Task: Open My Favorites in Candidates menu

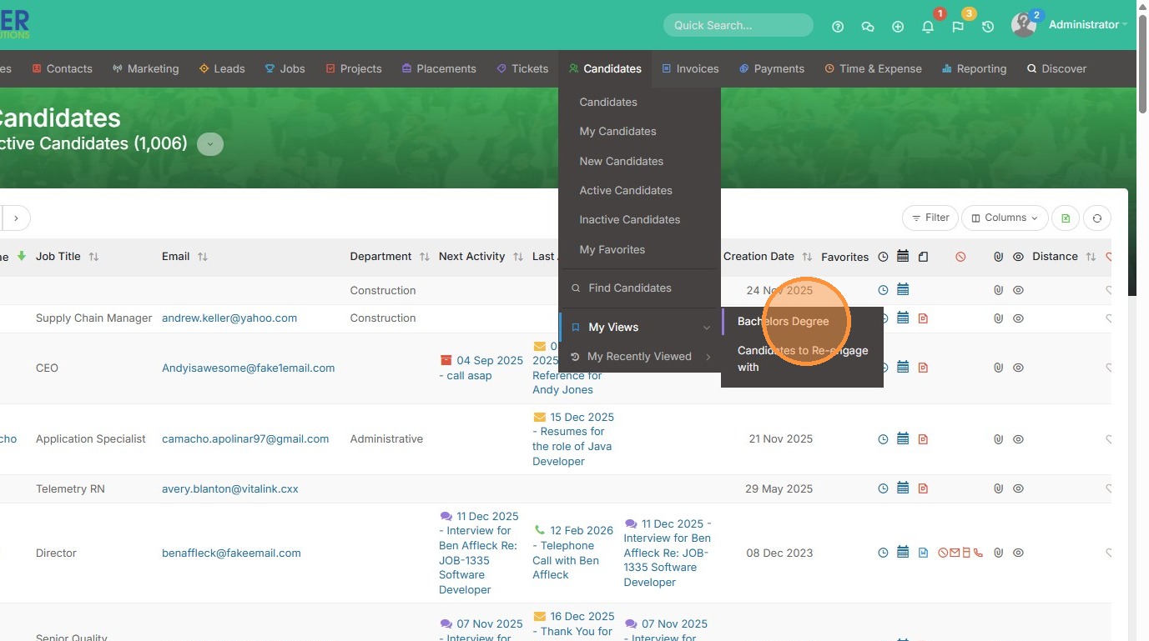Action: coord(612,250)
